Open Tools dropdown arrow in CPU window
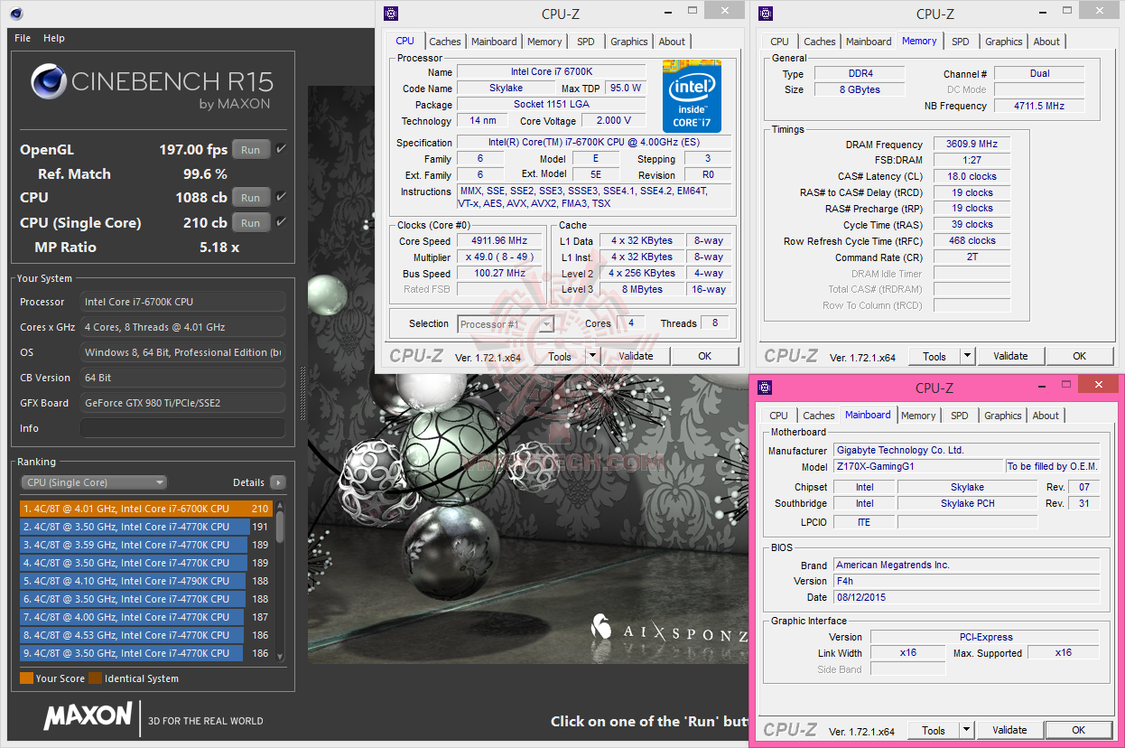Screen dimensions: 1125x748 tap(592, 356)
